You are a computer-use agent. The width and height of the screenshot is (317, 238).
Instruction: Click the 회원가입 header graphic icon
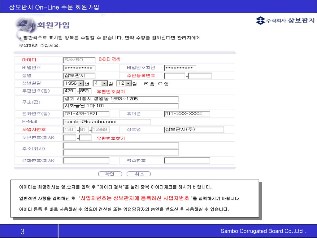pos(25,26)
